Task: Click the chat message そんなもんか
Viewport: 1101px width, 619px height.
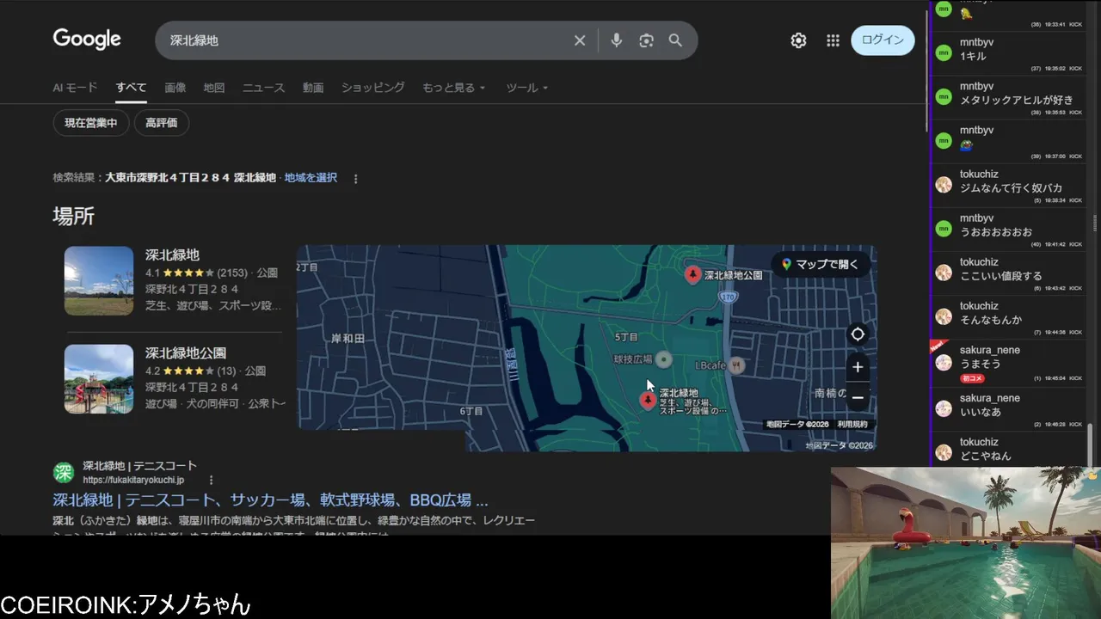Action: 991,320
